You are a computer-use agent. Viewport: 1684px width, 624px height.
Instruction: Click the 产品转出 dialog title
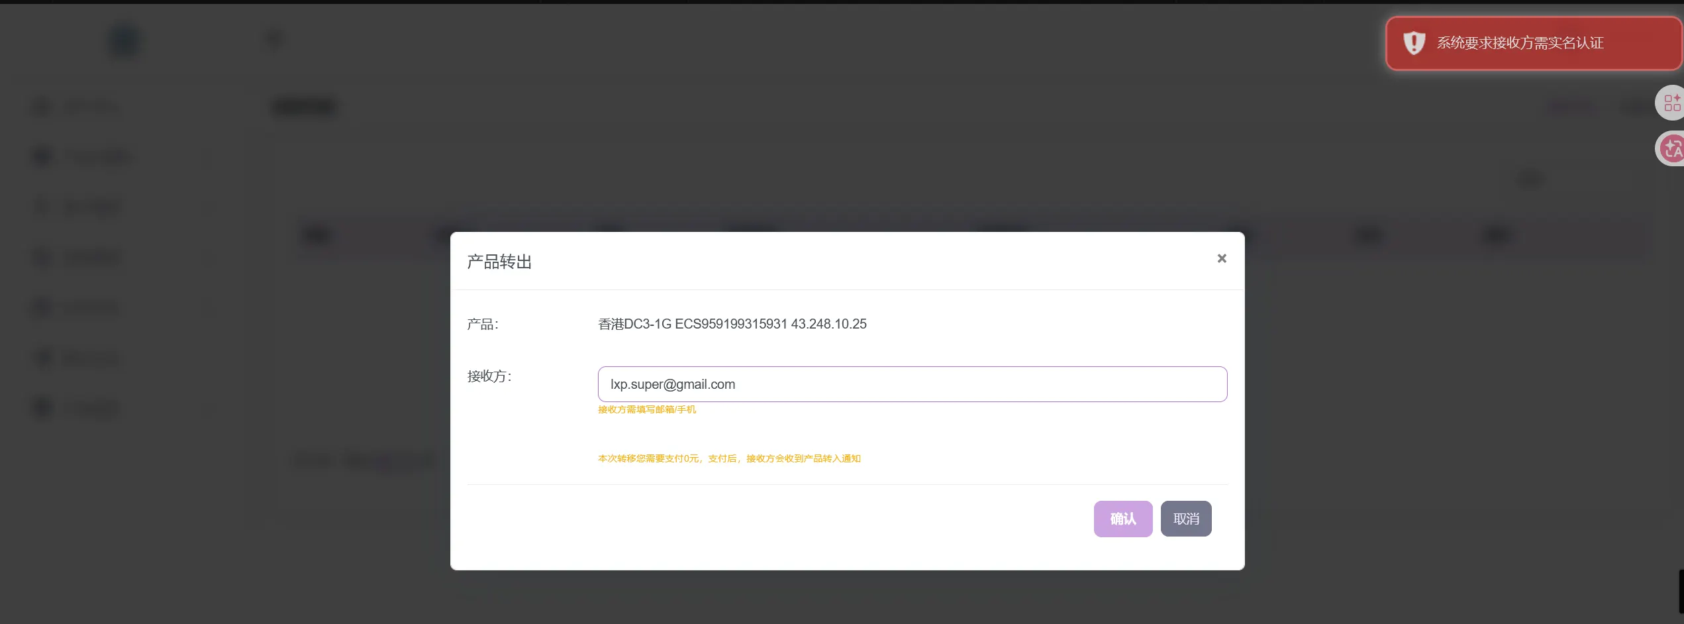pyautogui.click(x=499, y=262)
